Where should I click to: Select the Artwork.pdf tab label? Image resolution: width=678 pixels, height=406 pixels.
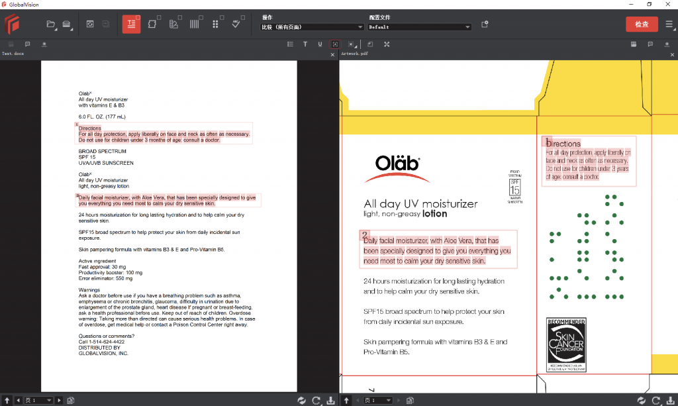355,54
